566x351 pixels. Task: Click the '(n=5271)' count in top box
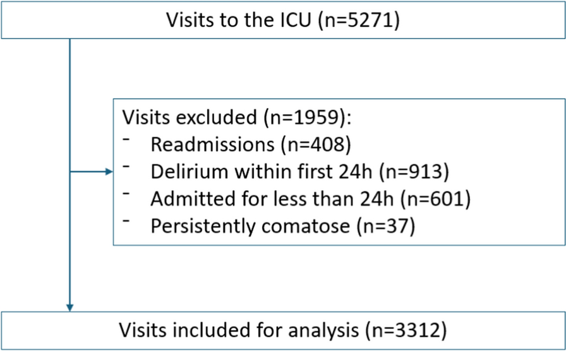click(359, 20)
